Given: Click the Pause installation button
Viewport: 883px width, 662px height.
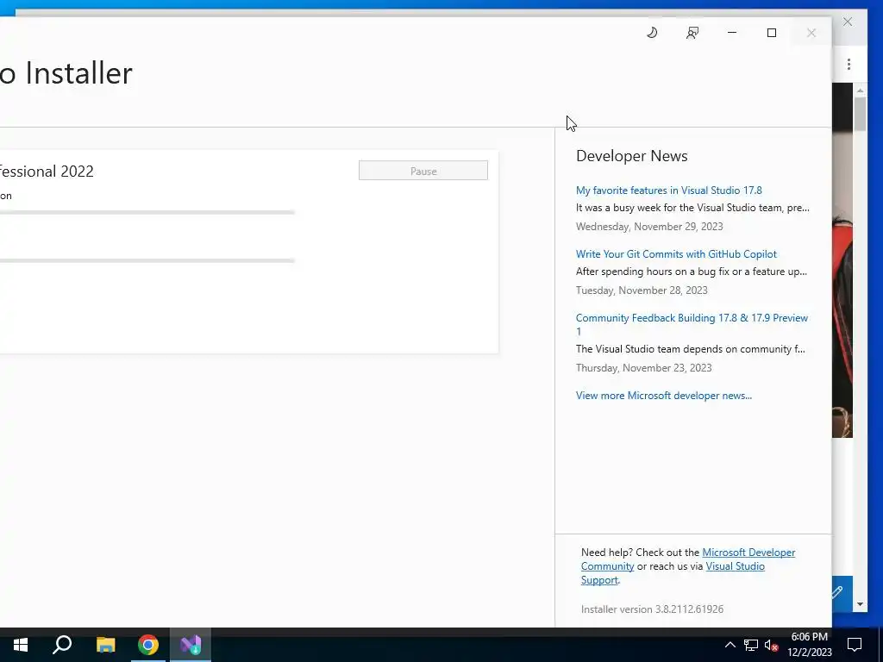Looking at the screenshot, I should [x=423, y=171].
